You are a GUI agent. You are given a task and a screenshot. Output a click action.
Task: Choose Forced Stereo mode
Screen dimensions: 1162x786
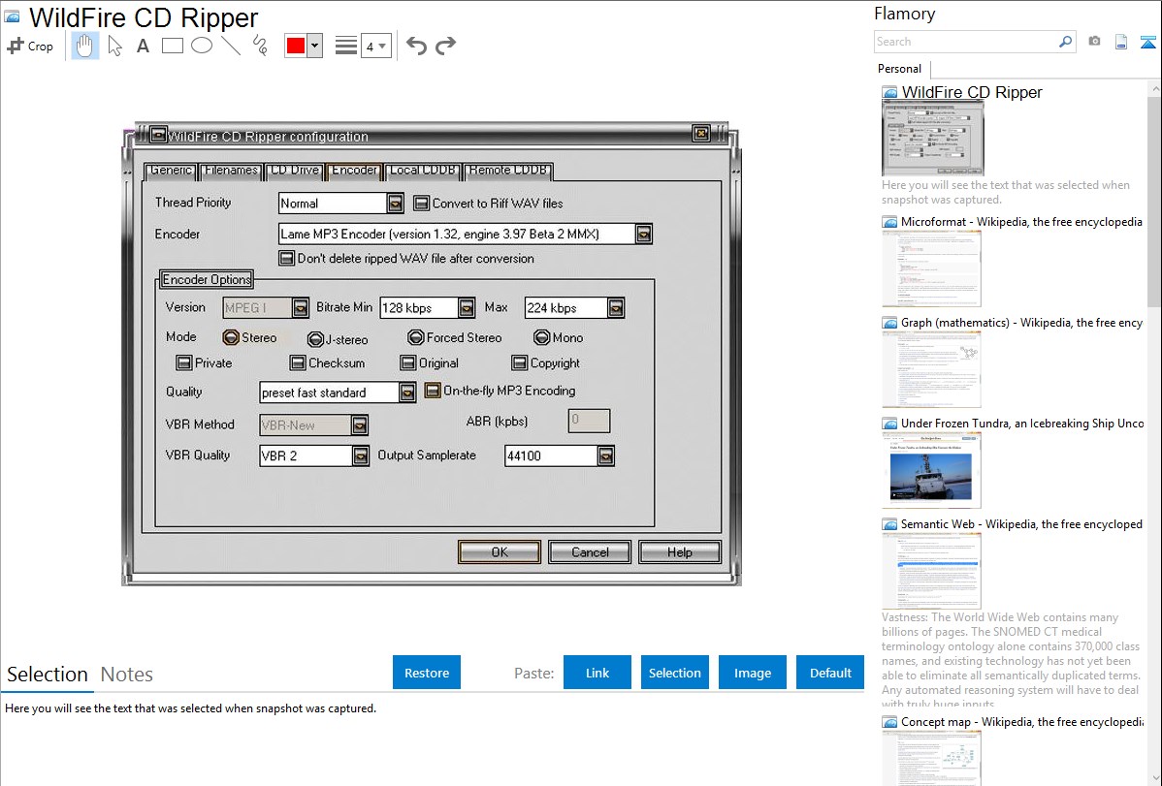(x=416, y=338)
